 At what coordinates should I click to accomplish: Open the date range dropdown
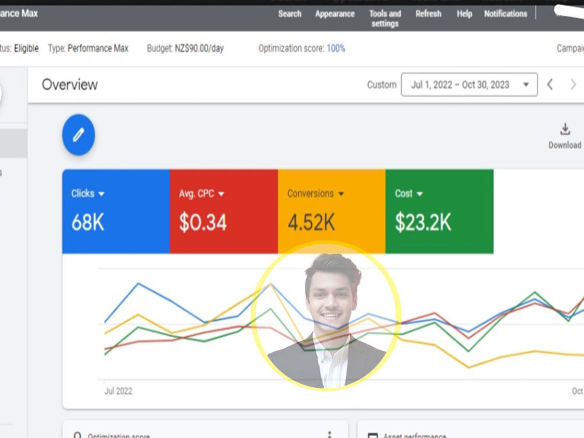(x=469, y=85)
